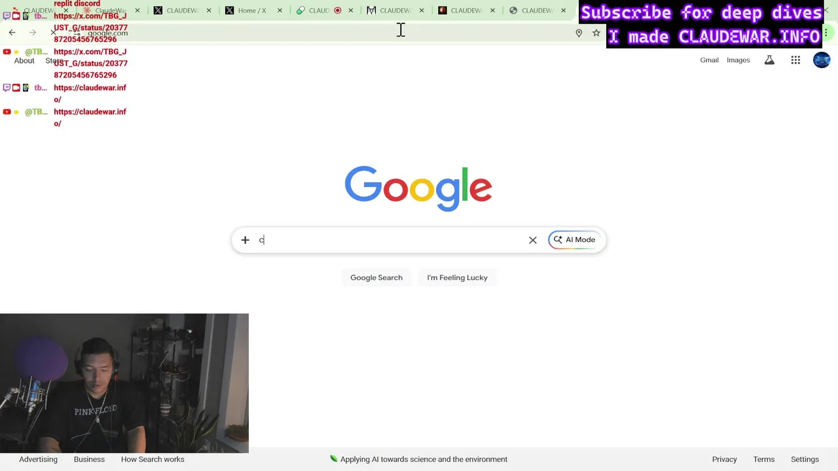Open the Images link
Screen dimensions: 838x471
point(738,60)
